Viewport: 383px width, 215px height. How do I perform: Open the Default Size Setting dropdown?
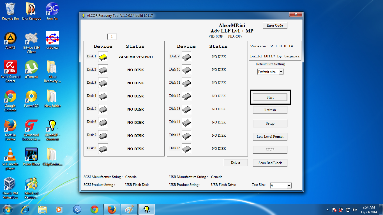[x=270, y=71]
